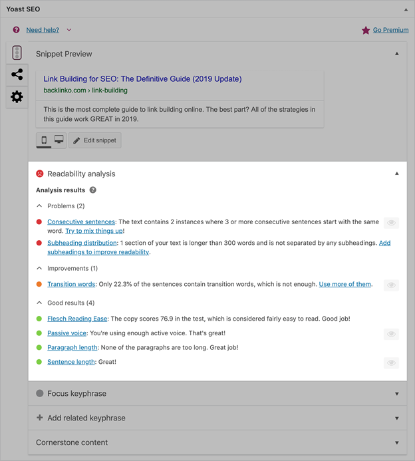Collapse the Problems (2) section

[x=40, y=206]
